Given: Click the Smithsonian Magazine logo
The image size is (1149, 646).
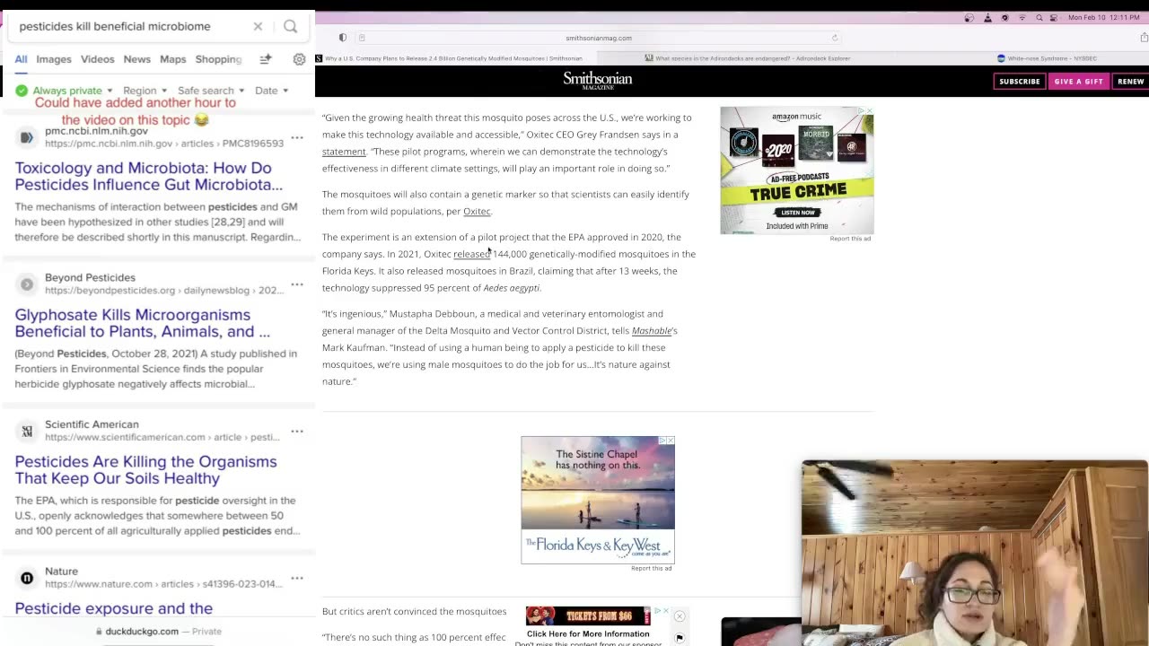Looking at the screenshot, I should click(598, 81).
